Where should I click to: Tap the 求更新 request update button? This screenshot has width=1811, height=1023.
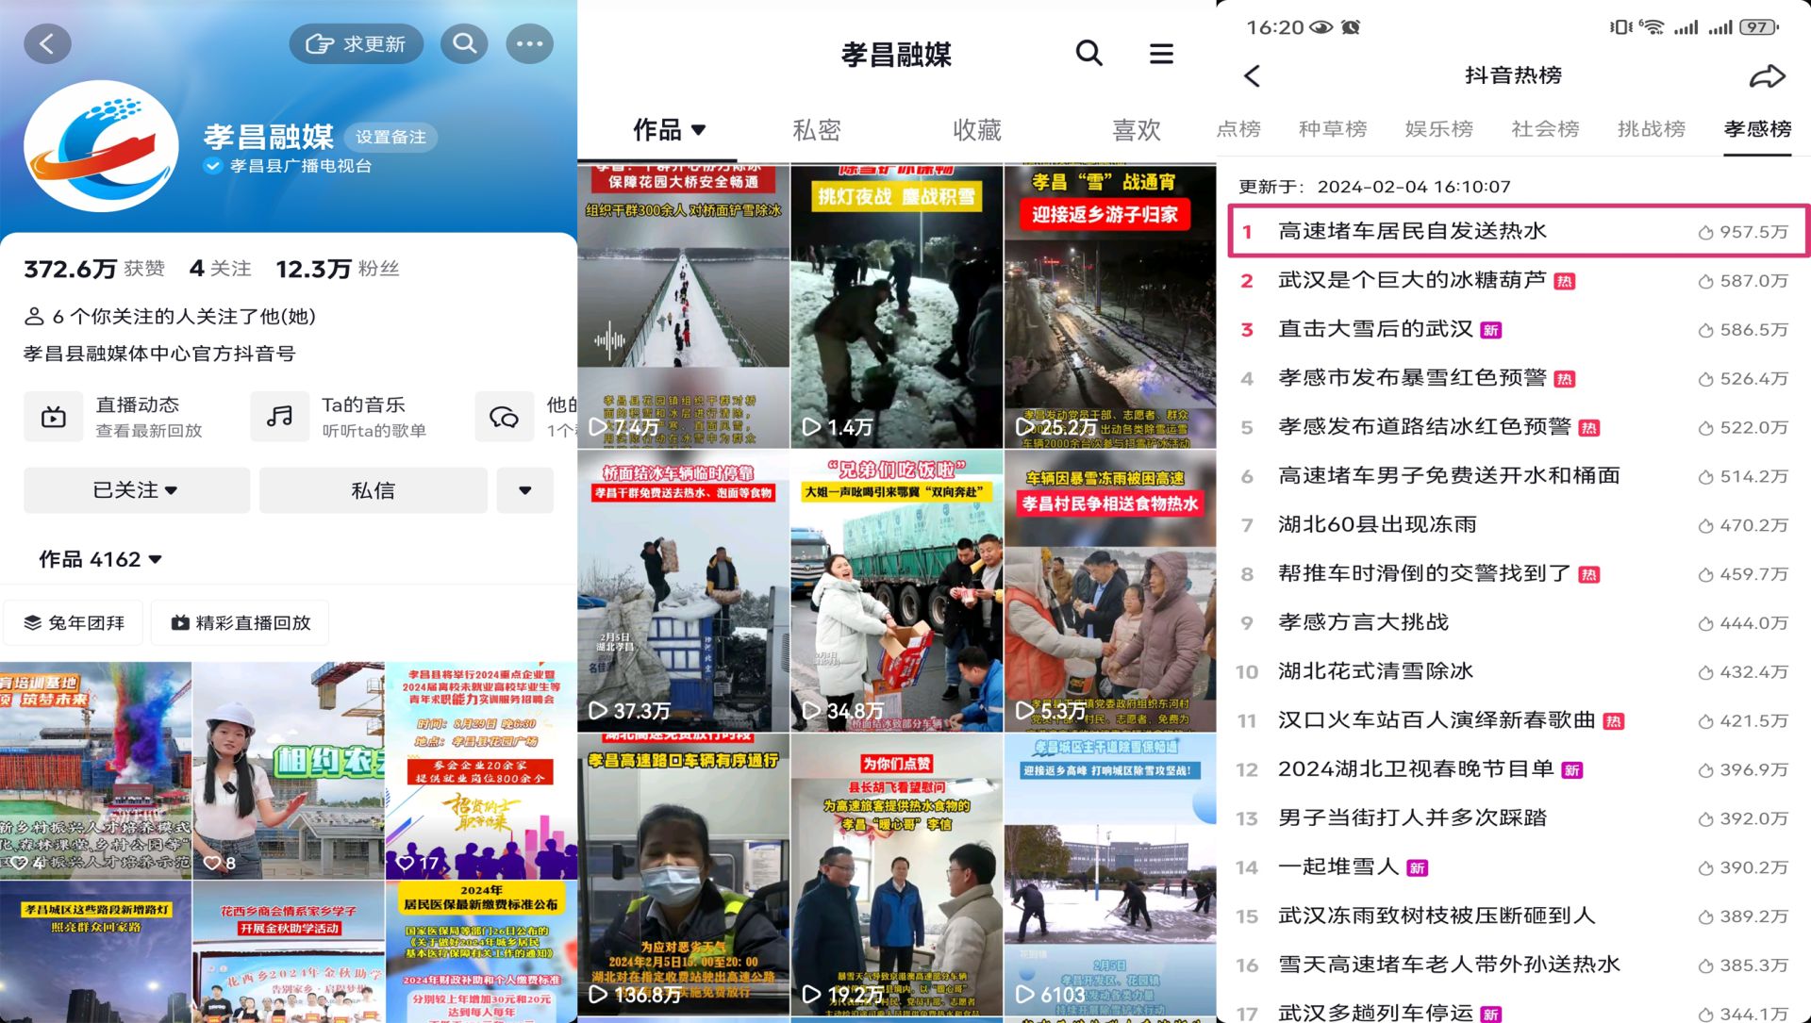(x=356, y=43)
